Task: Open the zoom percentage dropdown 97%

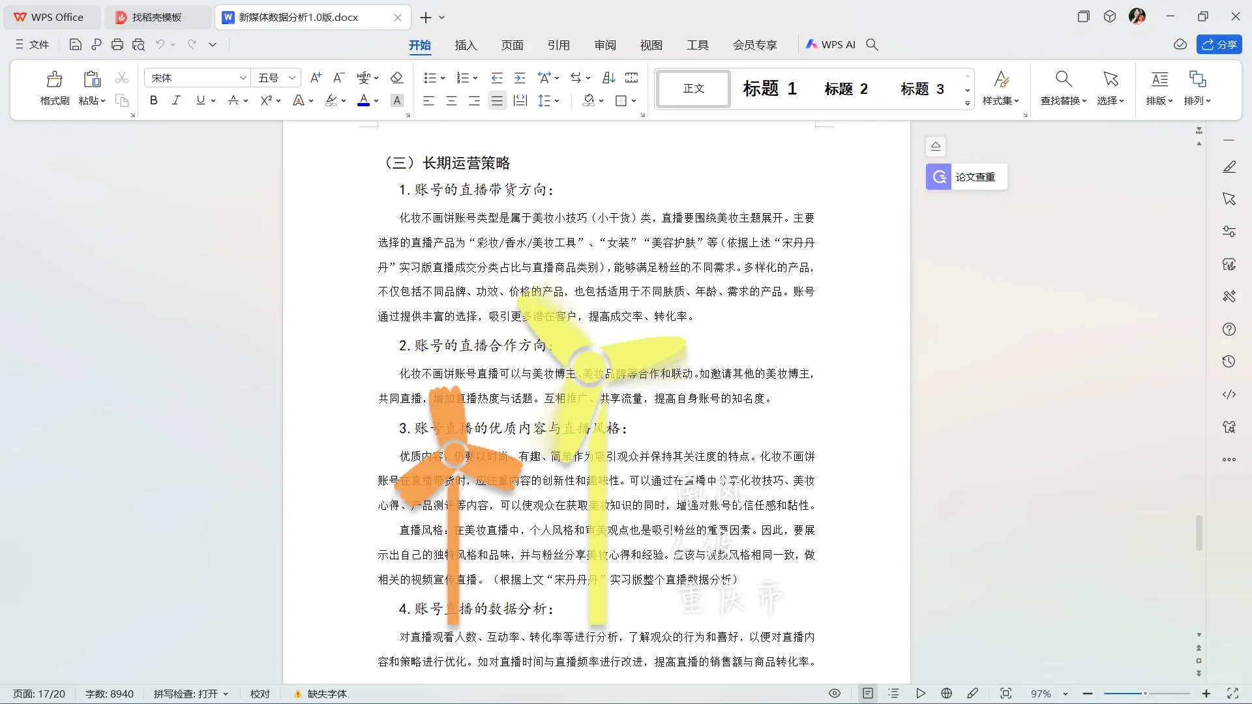Action: point(1065,694)
